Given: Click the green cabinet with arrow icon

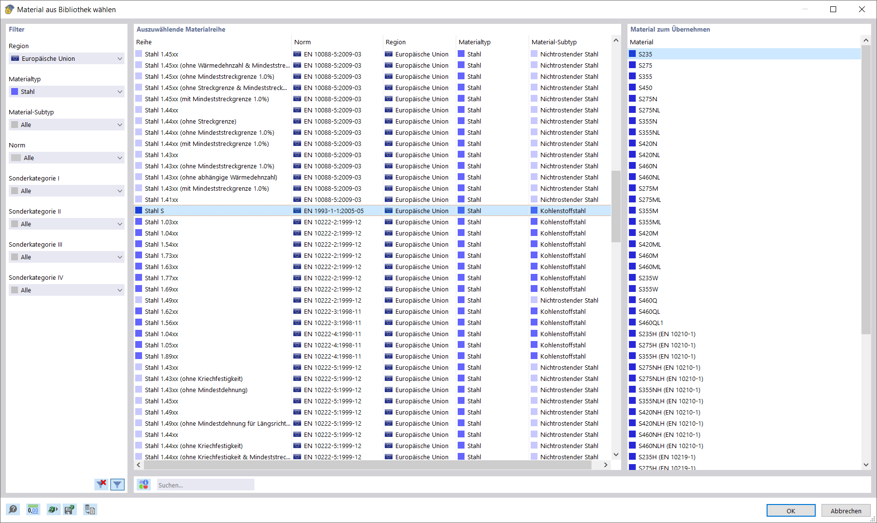Looking at the screenshot, I should (53, 509).
